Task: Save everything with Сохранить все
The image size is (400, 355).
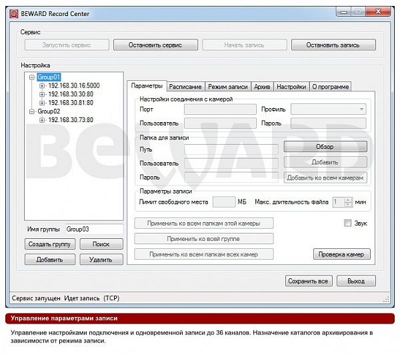Action: point(309,281)
